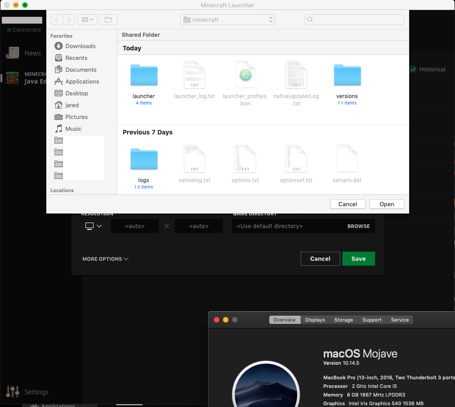Open launcher Settings
The image size is (455, 407).
[x=28, y=392]
